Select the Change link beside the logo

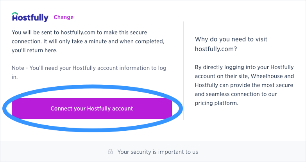[x=64, y=17]
